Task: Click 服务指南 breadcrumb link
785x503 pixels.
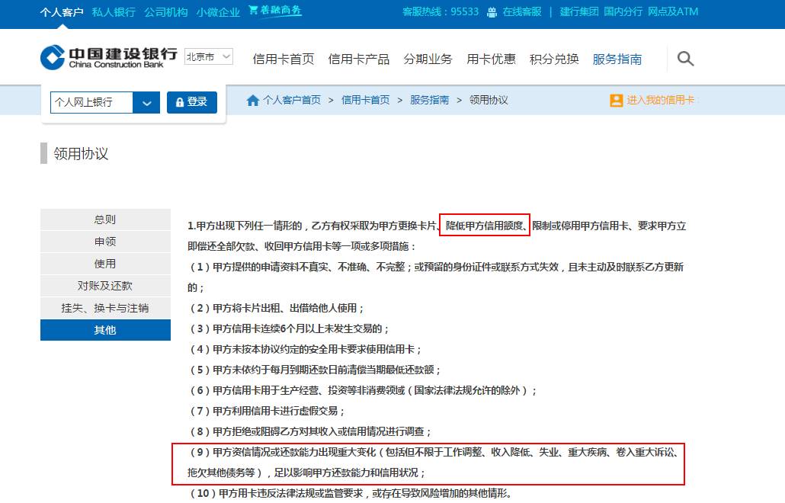Action: (x=430, y=100)
